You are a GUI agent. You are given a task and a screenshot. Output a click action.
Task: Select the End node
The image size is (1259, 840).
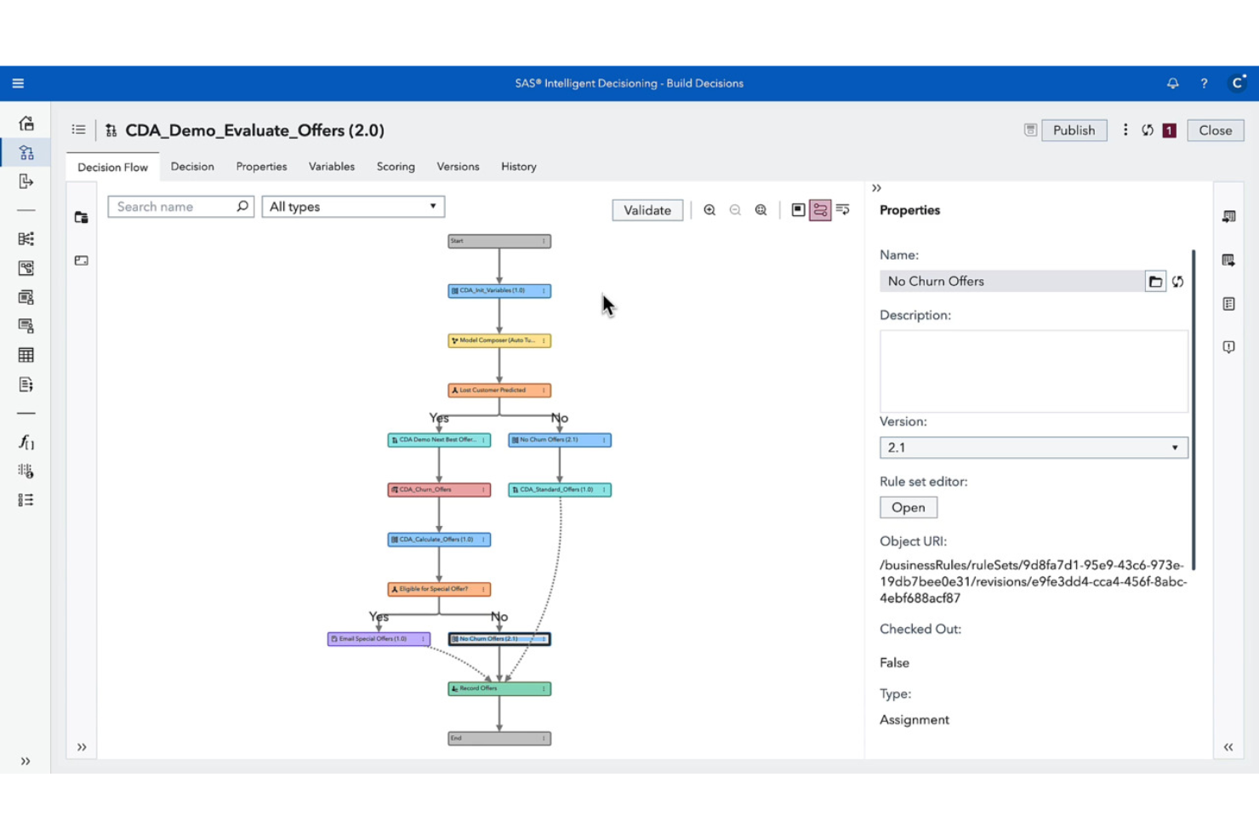tap(499, 739)
